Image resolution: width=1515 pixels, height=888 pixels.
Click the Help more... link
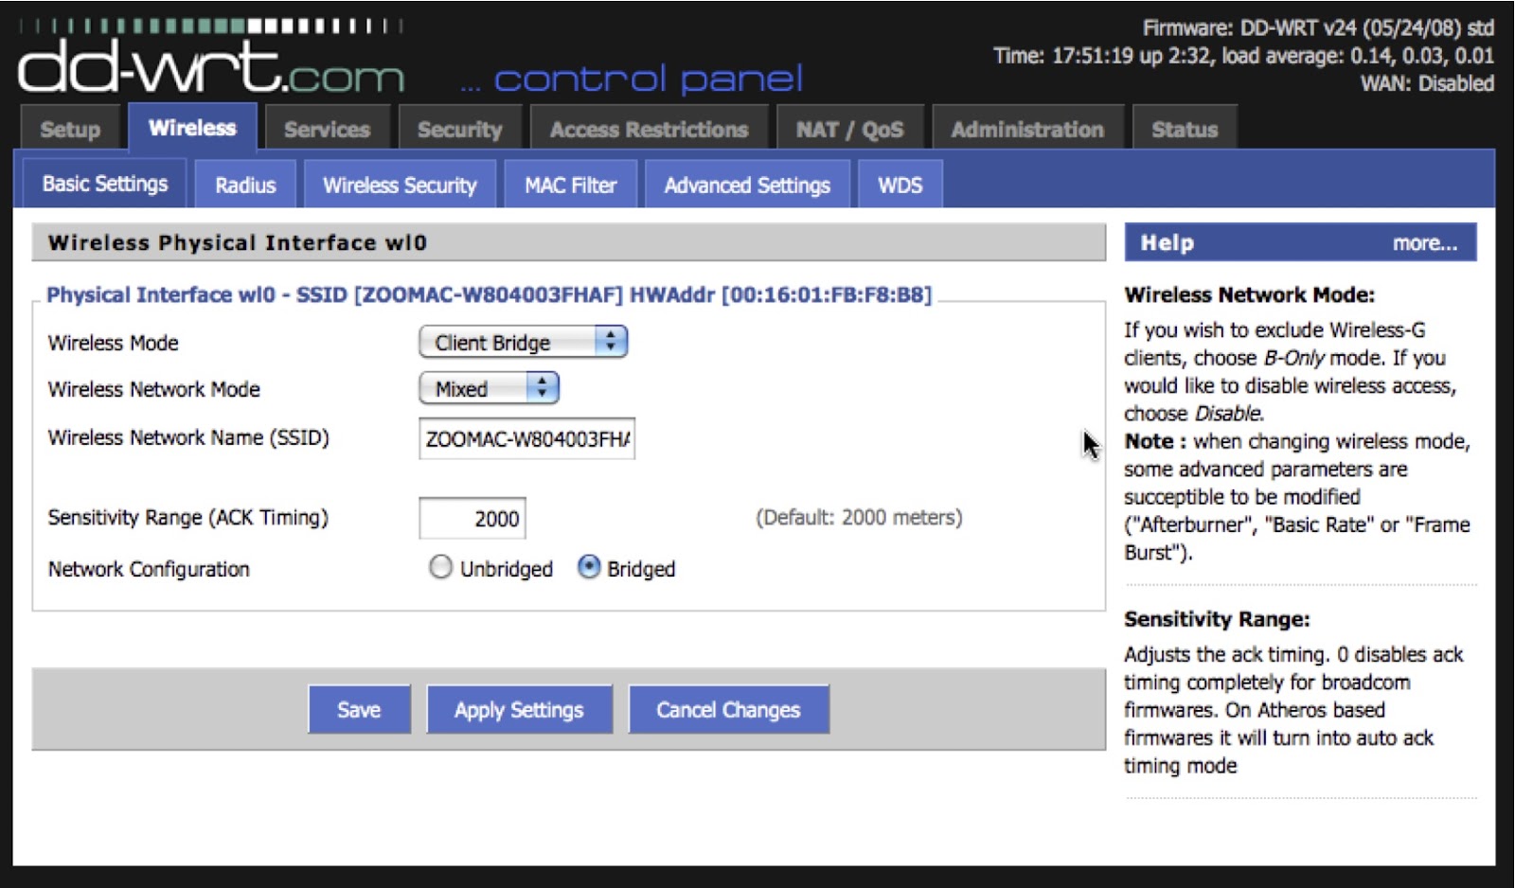1424,243
